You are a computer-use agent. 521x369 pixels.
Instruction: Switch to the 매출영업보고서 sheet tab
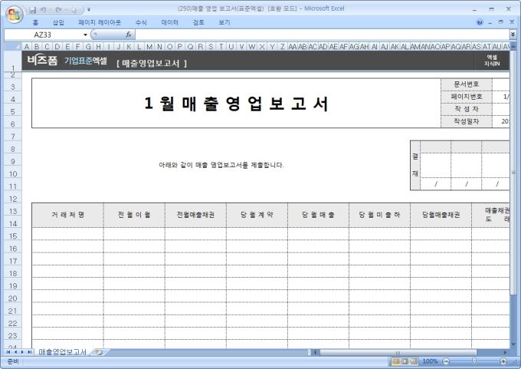[62, 352]
